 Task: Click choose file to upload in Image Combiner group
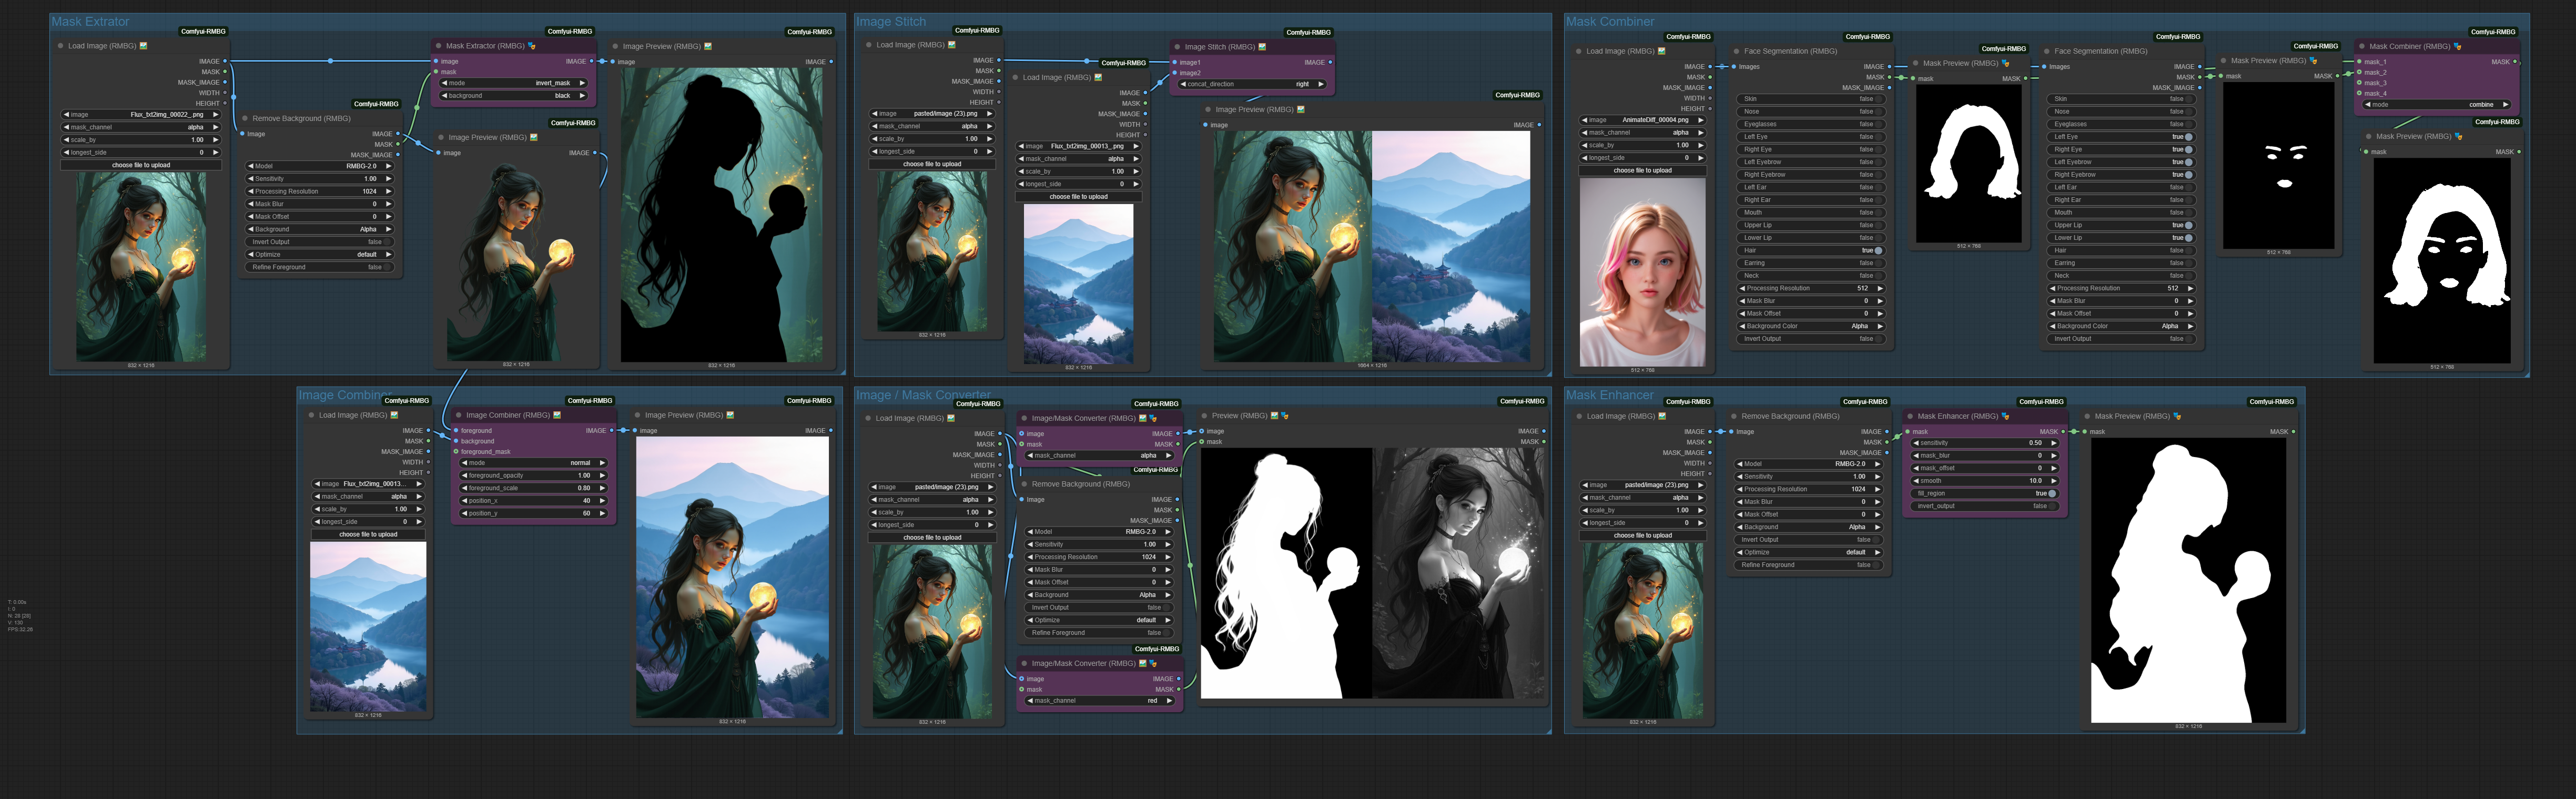pos(368,534)
